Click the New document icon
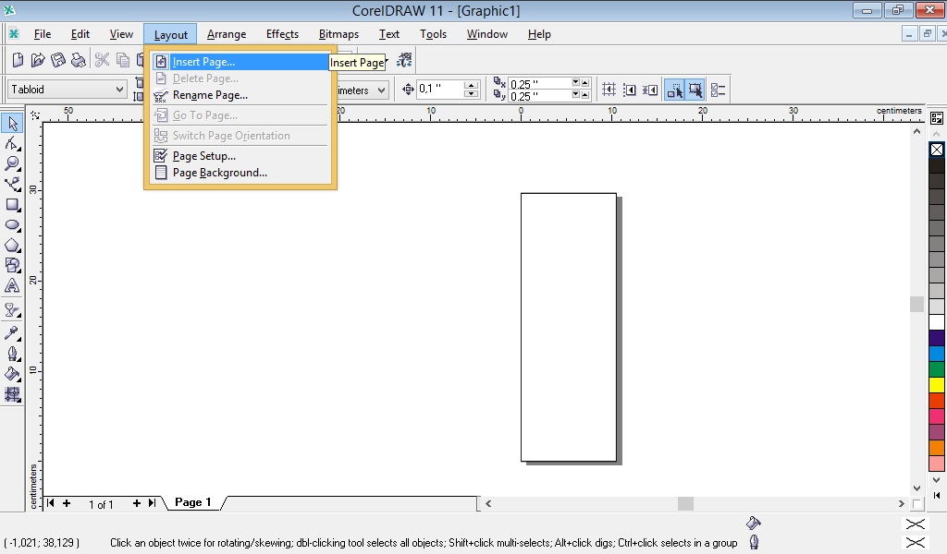Image resolution: width=947 pixels, height=554 pixels. [x=18, y=60]
